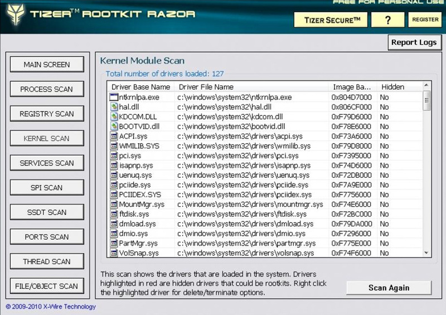Click KDCOM.DLL file icon

pos(114,117)
